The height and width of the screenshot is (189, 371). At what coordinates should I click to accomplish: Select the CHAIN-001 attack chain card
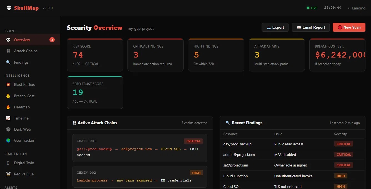point(140,148)
